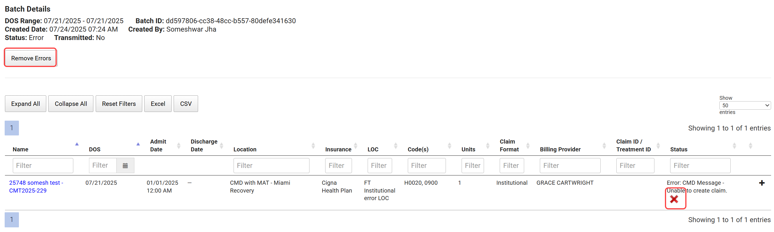
Task: Click the Collapse All button
Action: pyautogui.click(x=71, y=104)
